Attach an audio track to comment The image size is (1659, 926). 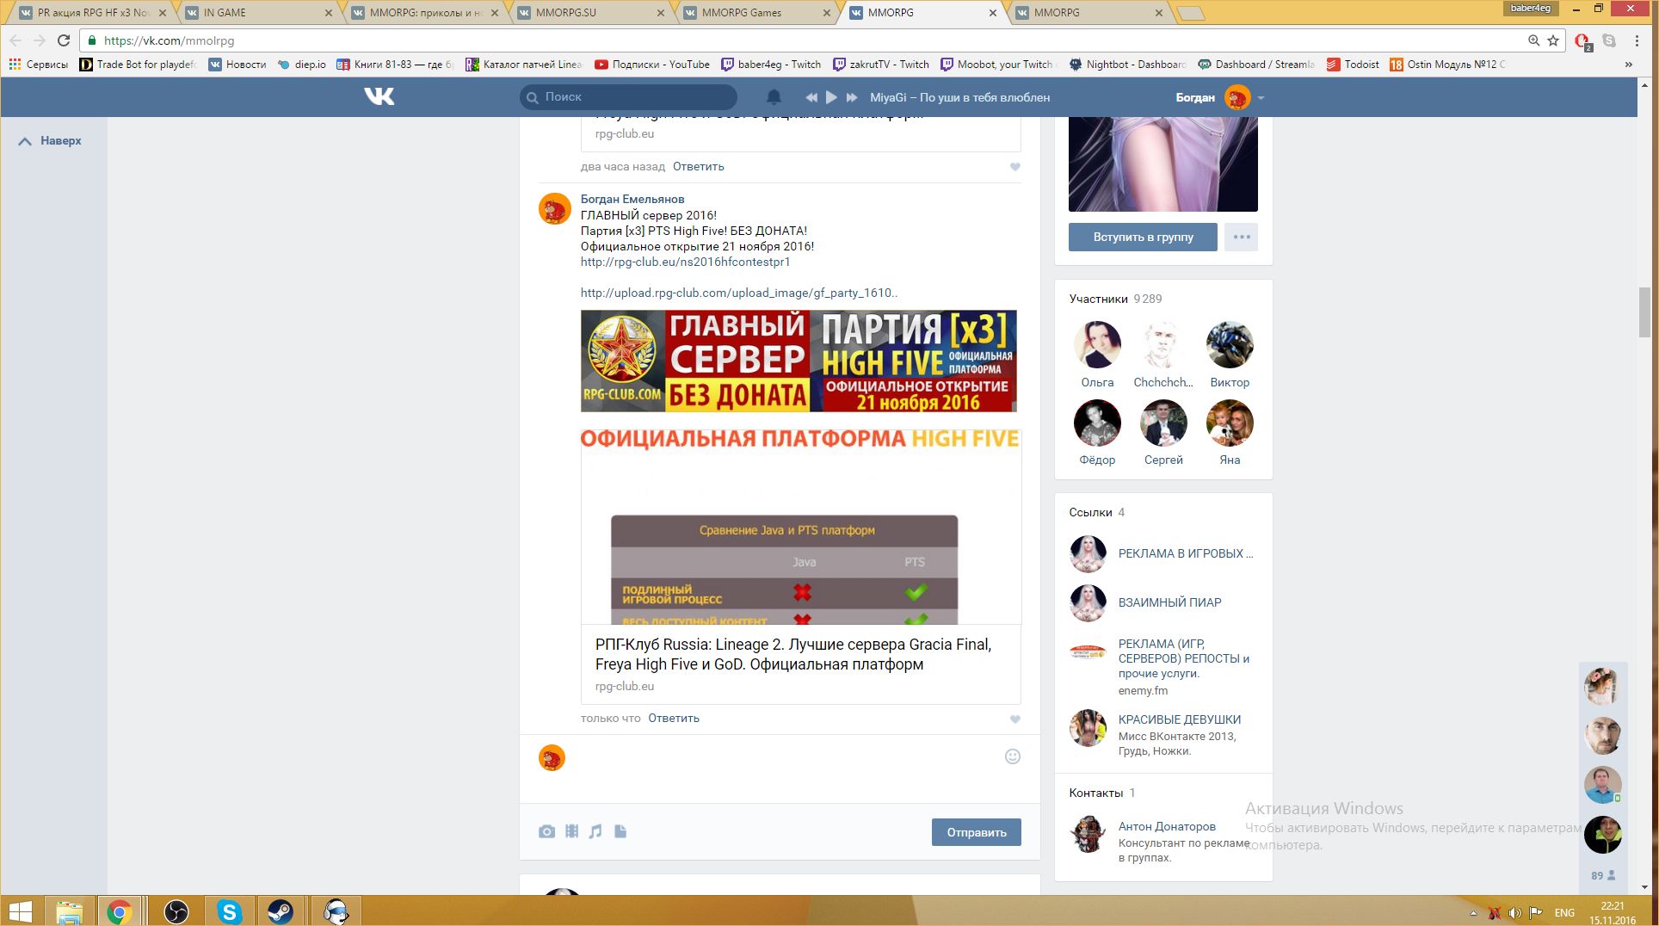pyautogui.click(x=595, y=831)
